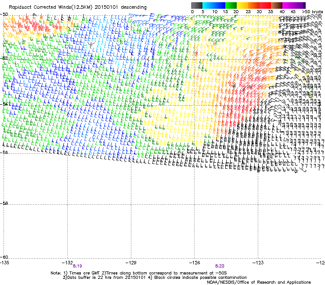
Task: Click the -126 longitude axis label
Action: (x=195, y=263)
